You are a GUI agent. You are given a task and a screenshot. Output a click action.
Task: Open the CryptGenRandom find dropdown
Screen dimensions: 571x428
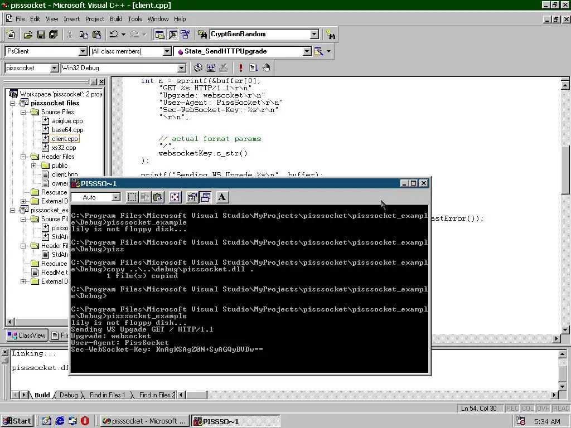(314, 34)
